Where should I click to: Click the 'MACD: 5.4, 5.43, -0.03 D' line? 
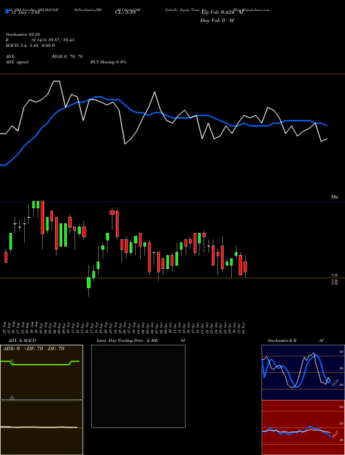[30, 45]
